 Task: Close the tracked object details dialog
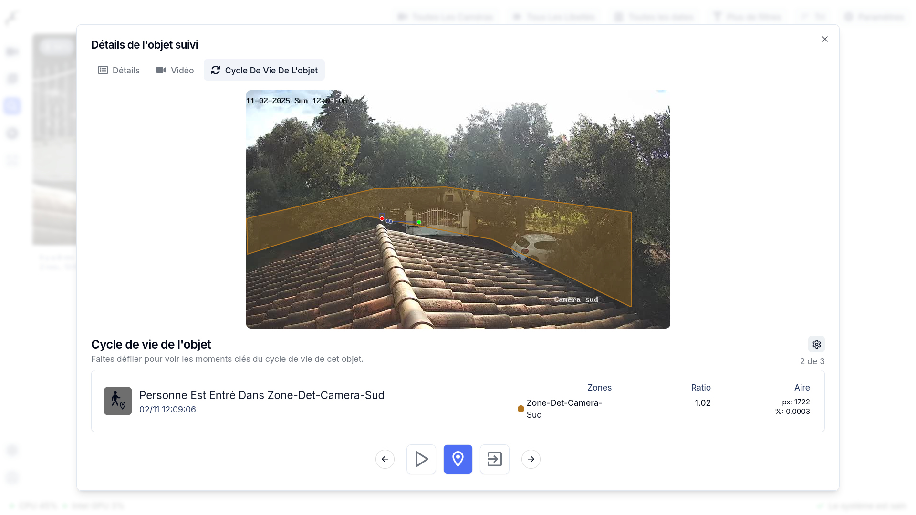coord(824,39)
